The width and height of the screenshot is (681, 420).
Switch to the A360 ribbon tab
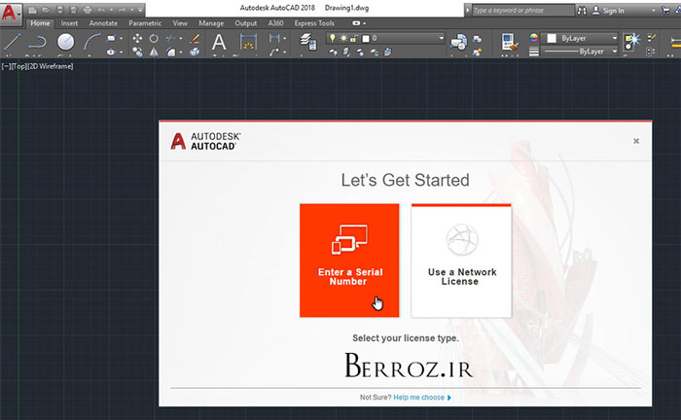click(275, 23)
